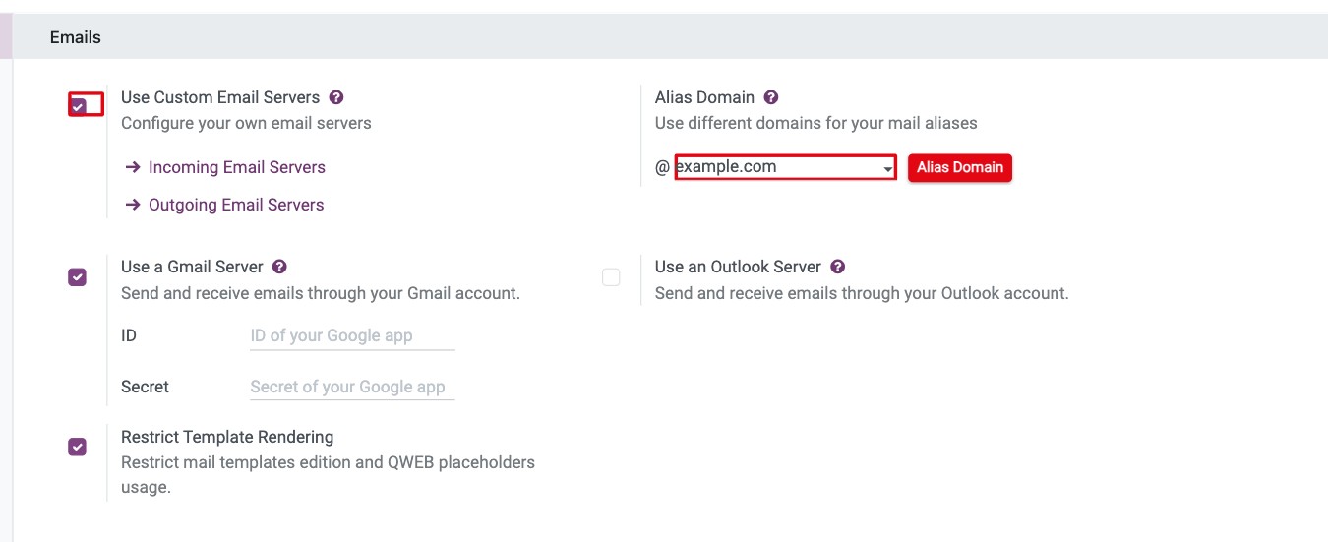1328x542 pixels.
Task: Click help icon beside Use a Gmail Server
Action: click(279, 267)
